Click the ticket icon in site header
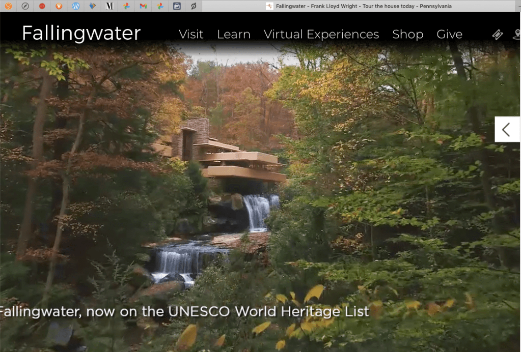Viewport: 521px width, 352px height. 498,35
